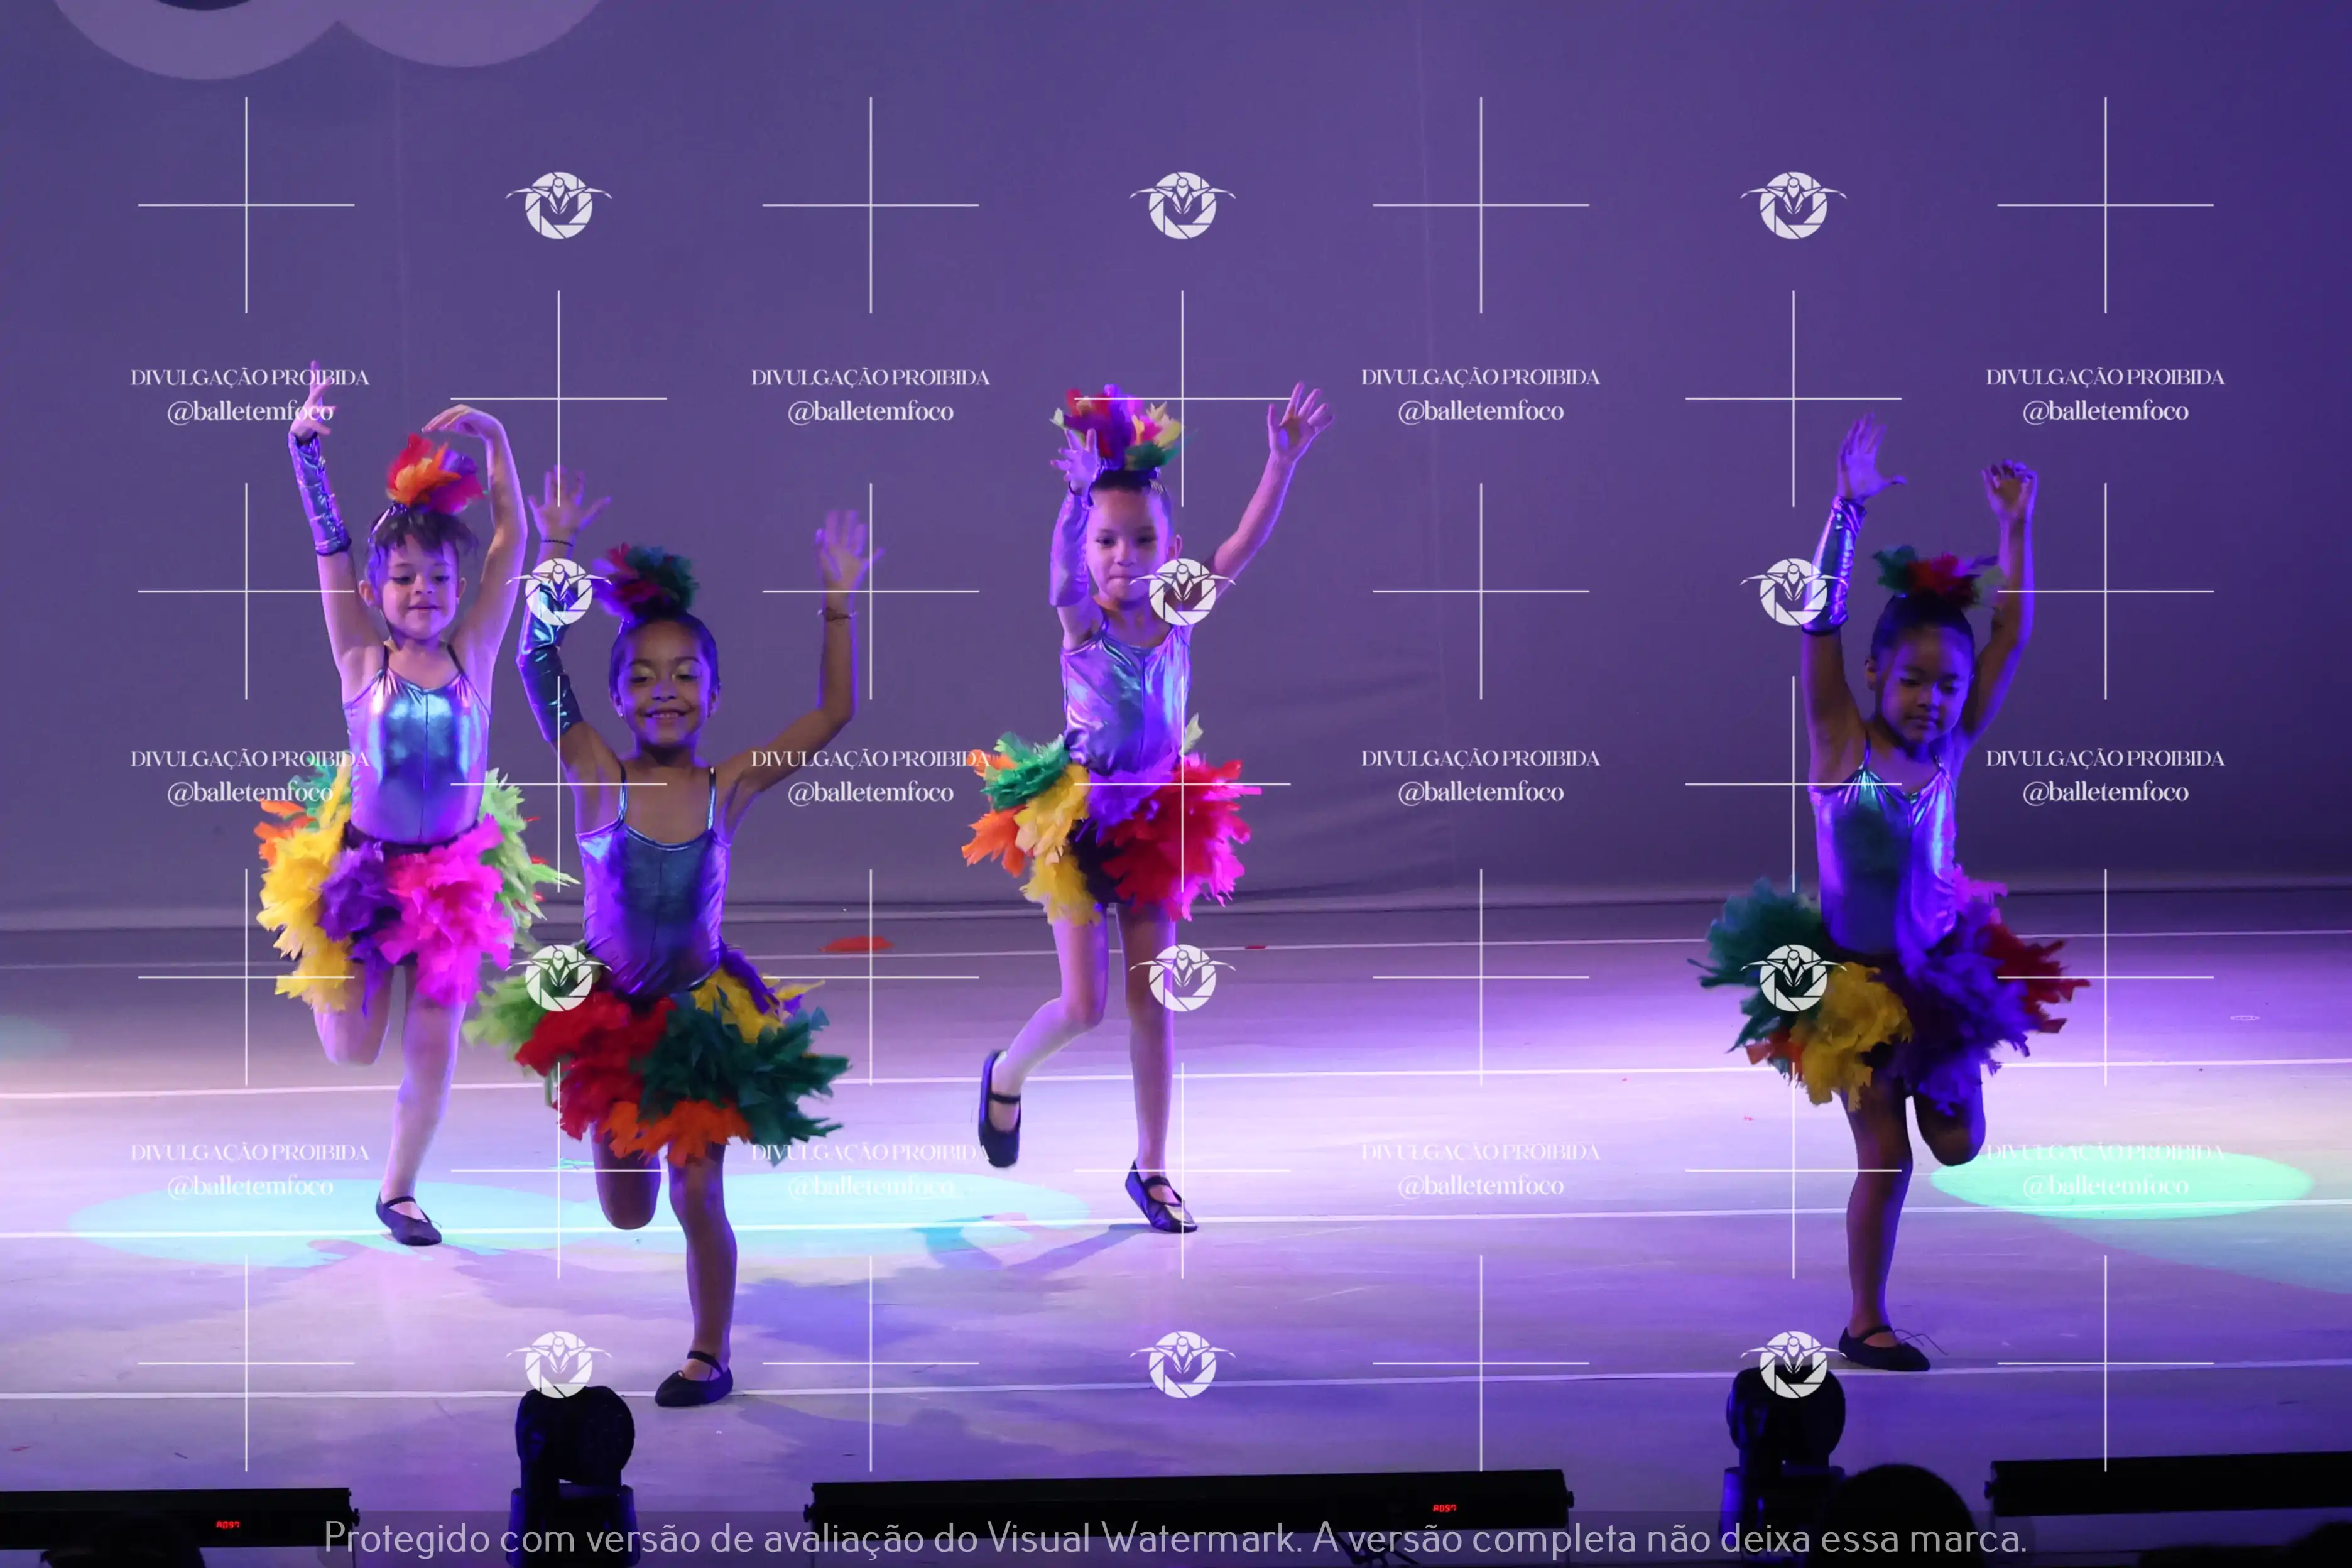The height and width of the screenshot is (1568, 2352).
Task: Click DIVULGAÇÃO PROIBIDA text by leftmost dancer's raised hand
Action: 250,378
